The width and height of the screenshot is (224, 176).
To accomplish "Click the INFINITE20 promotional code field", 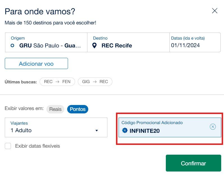I will coord(170,127).
